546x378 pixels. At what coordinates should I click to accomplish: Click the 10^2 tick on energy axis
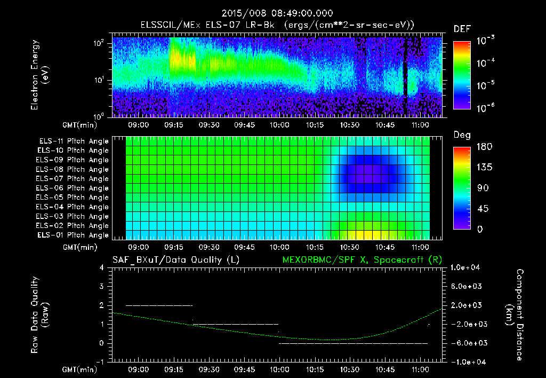[99, 44]
